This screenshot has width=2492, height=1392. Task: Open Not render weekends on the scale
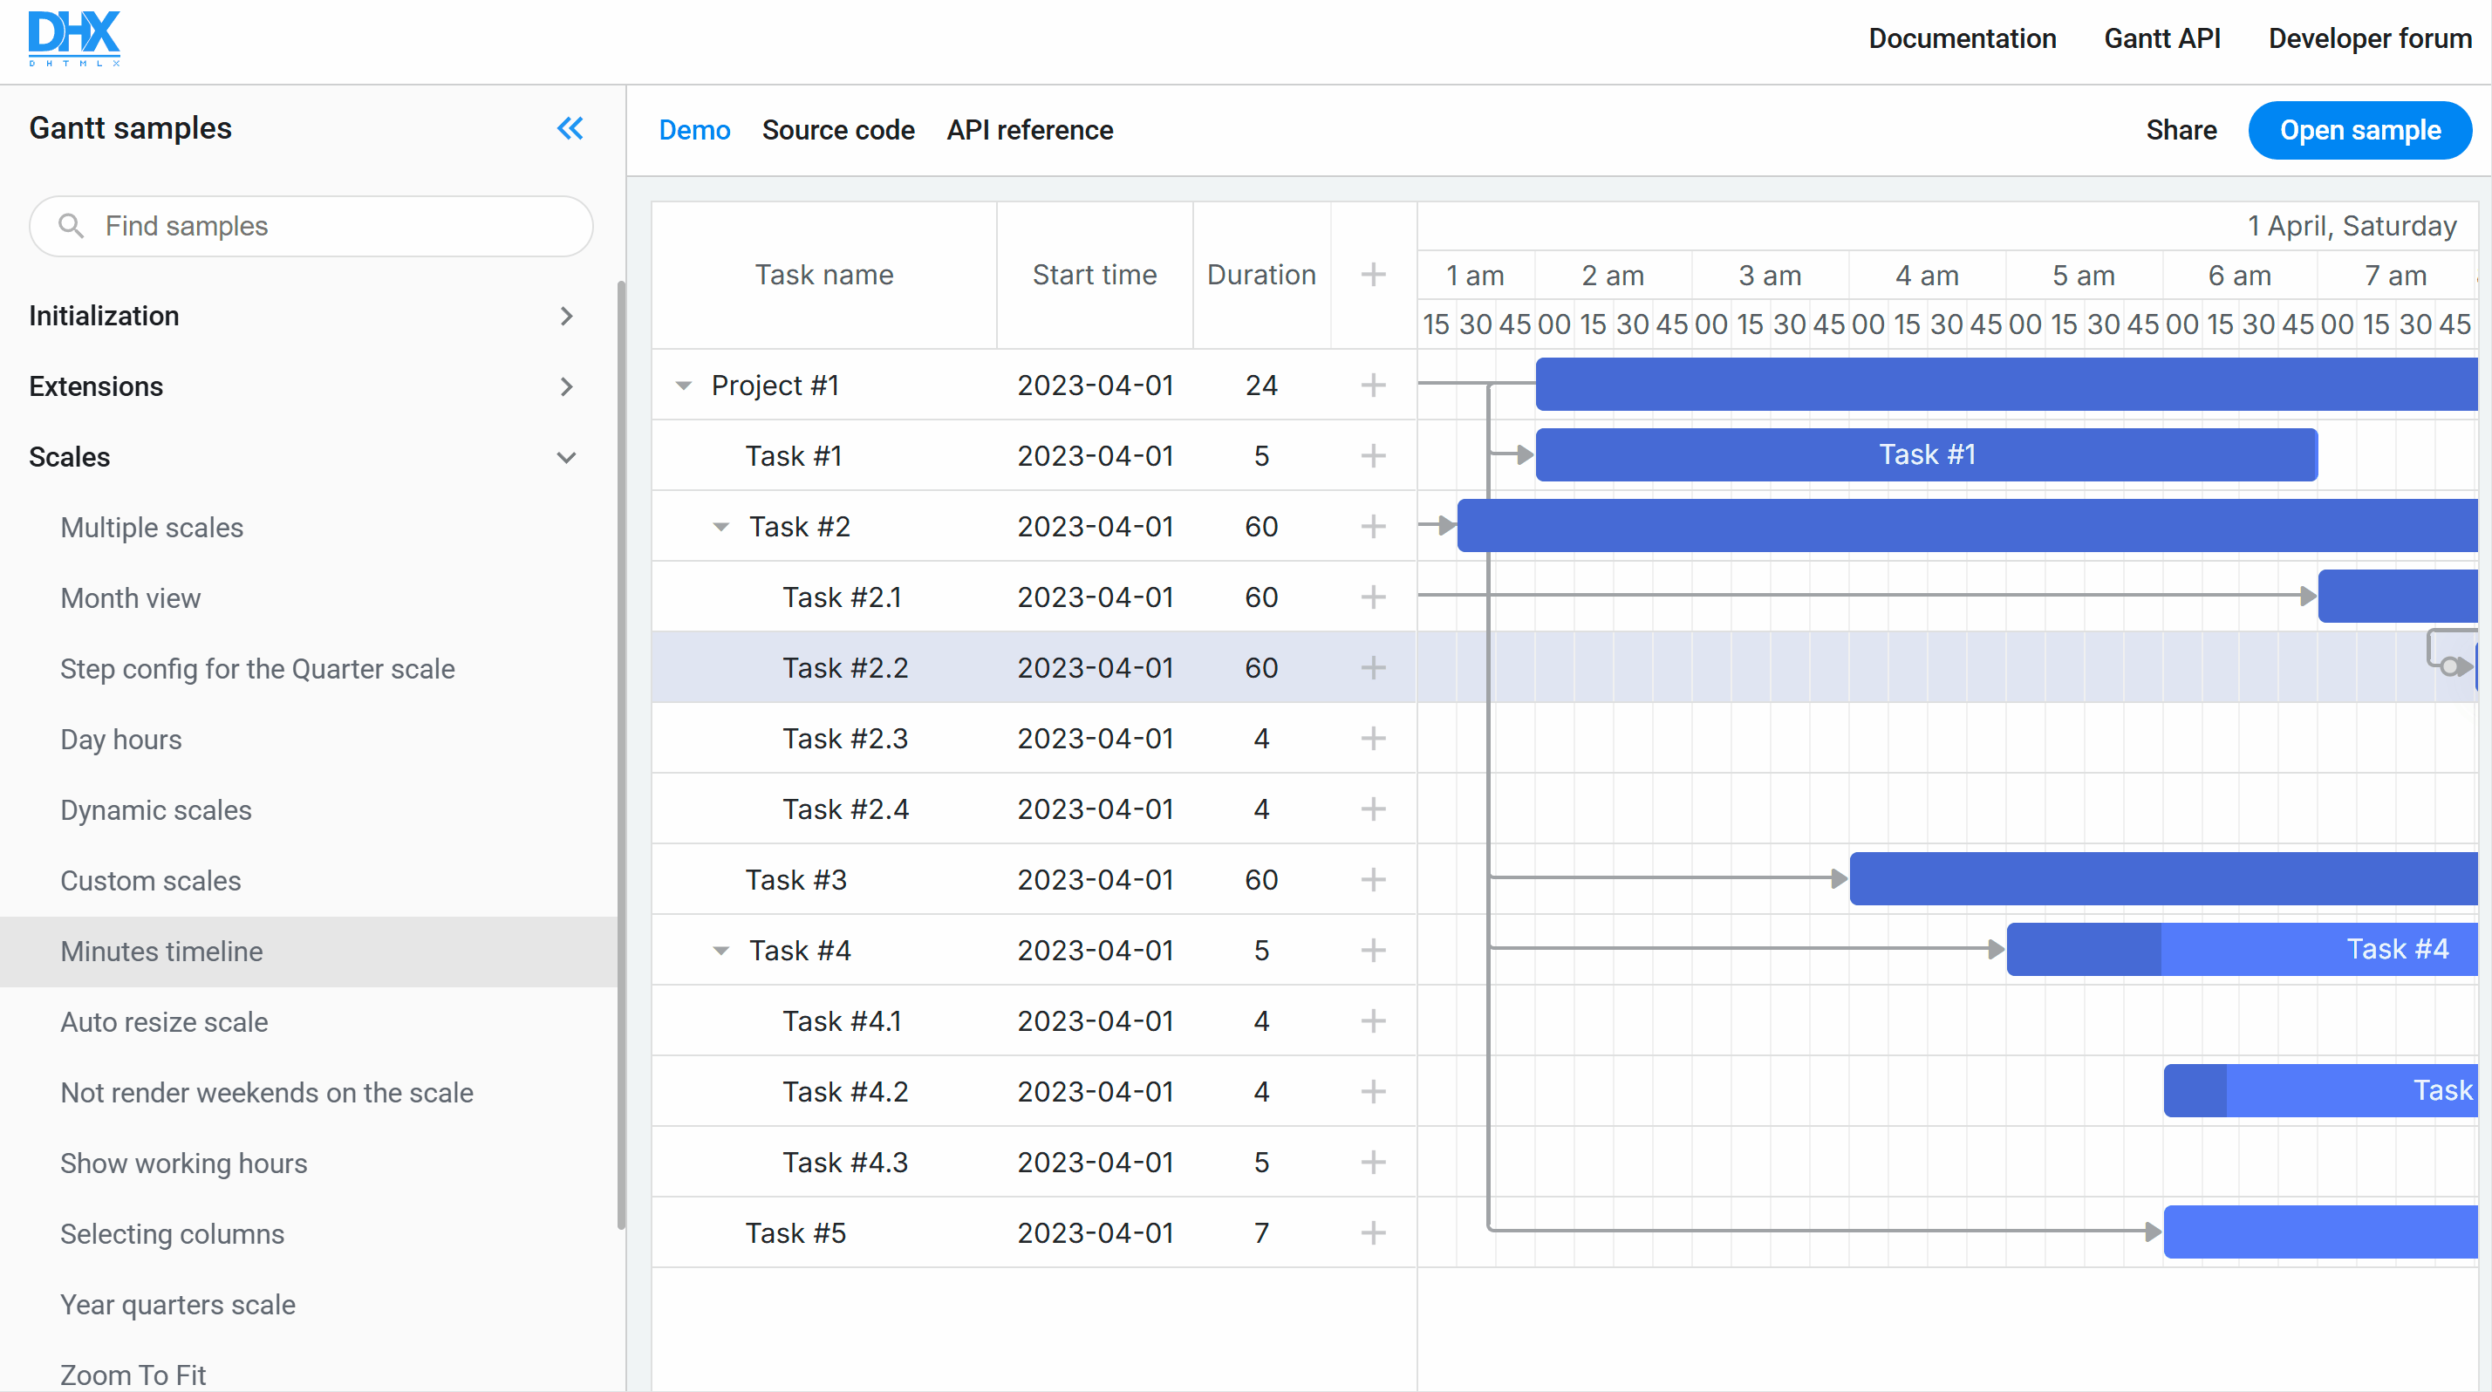click(x=267, y=1092)
